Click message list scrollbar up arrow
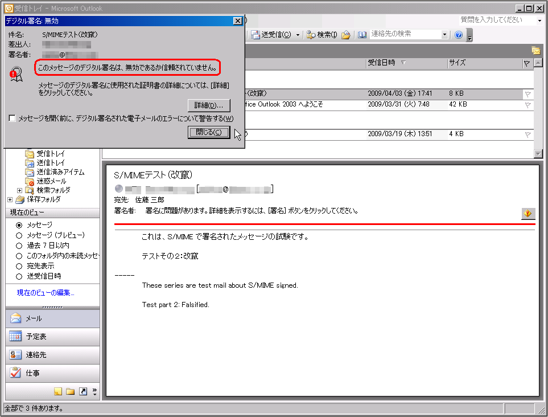This screenshot has width=548, height=417. coord(538,63)
